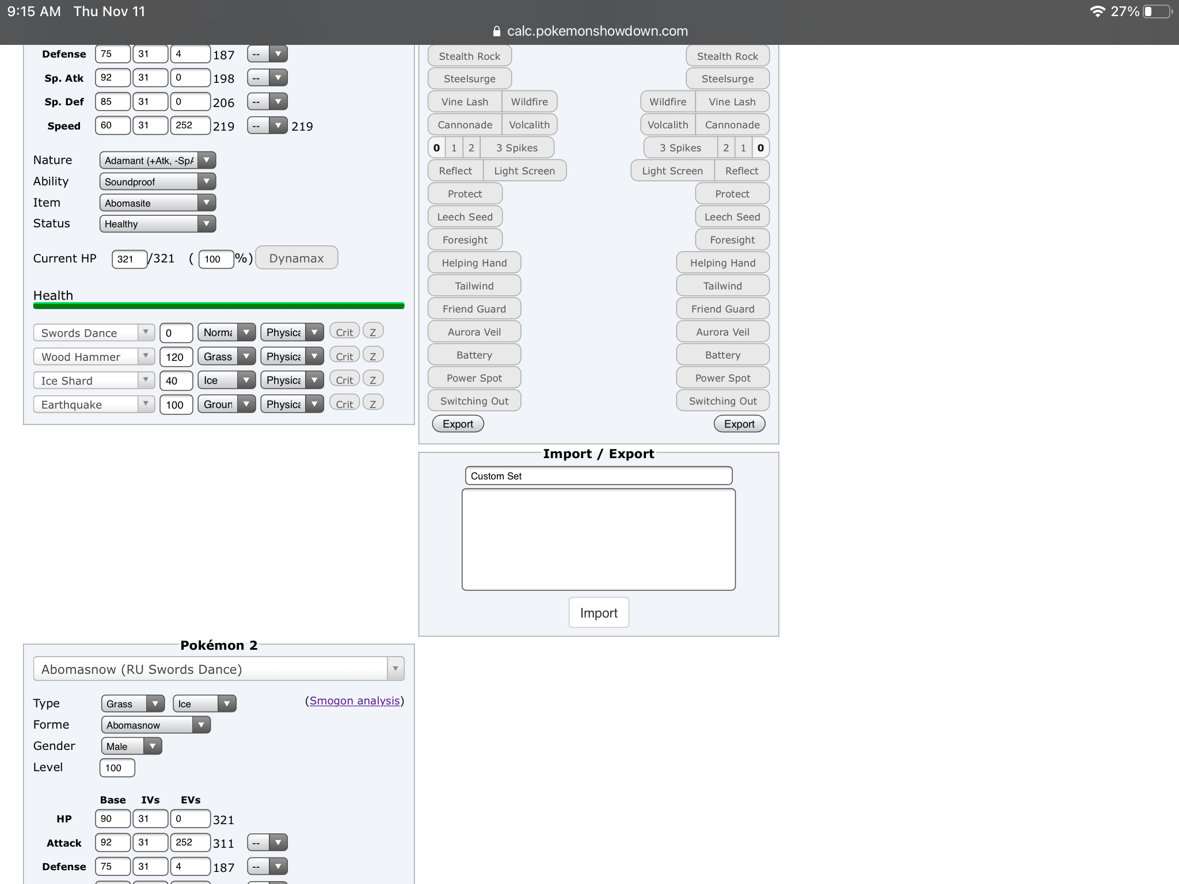
Task: Click the left Export button
Action: [458, 424]
